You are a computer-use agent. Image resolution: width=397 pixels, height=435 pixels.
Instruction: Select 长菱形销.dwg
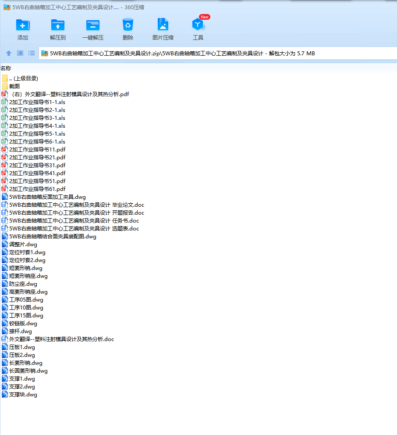pyautogui.click(x=22, y=363)
